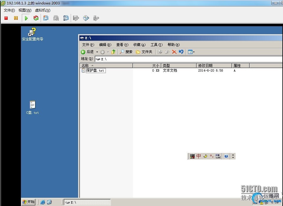Click the IME language bar leftmost icon
This screenshot has height=206, width=283.
(192, 156)
